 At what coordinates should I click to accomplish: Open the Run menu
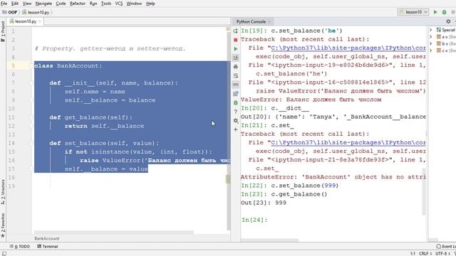(93, 4)
